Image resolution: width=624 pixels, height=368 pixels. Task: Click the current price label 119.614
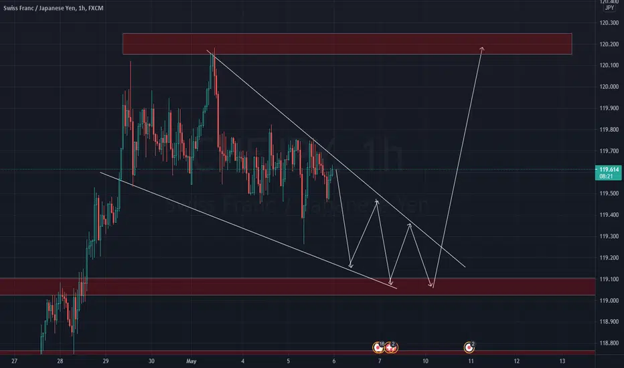click(x=609, y=169)
